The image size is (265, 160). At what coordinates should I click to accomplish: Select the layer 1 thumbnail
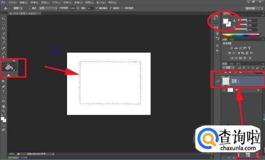226,81
